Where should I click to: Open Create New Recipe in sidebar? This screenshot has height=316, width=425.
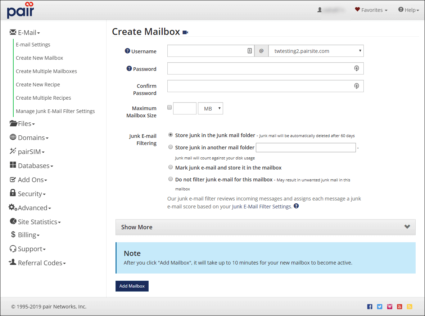(38, 84)
